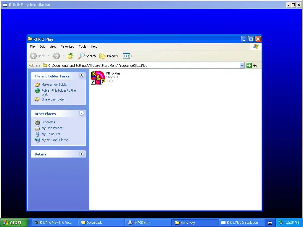303x227 pixels.
Task: Click Klik & Play Installation system menu icon
Action: 5,5
